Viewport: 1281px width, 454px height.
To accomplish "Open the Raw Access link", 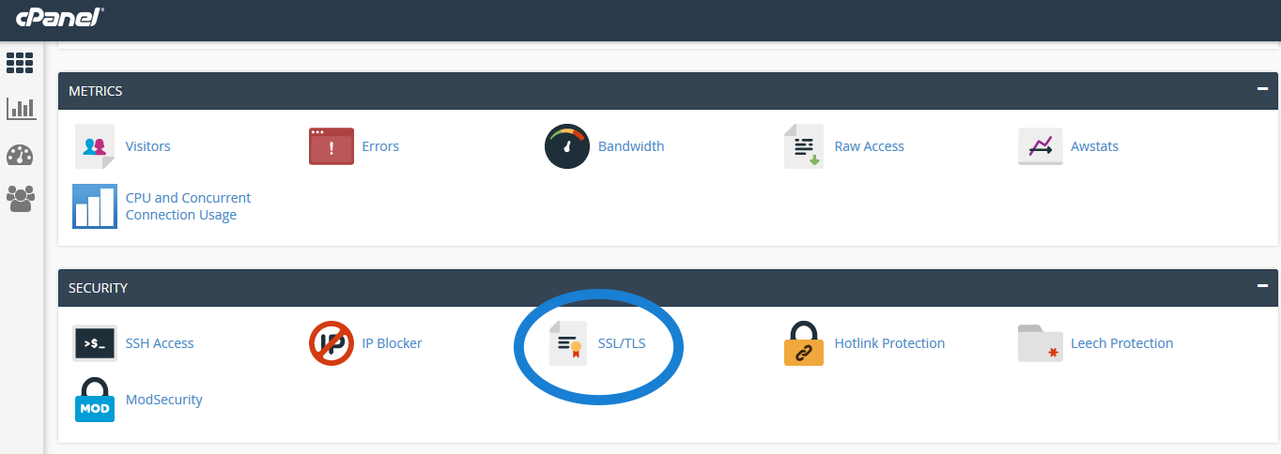I will click(870, 146).
